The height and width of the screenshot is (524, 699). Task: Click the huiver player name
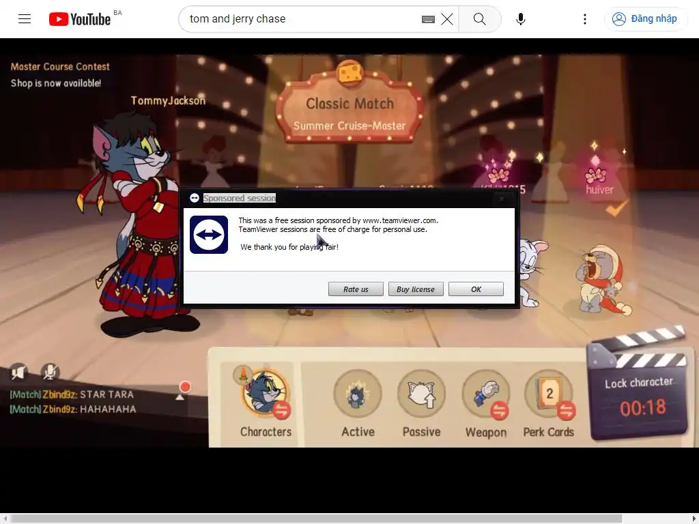pos(599,190)
